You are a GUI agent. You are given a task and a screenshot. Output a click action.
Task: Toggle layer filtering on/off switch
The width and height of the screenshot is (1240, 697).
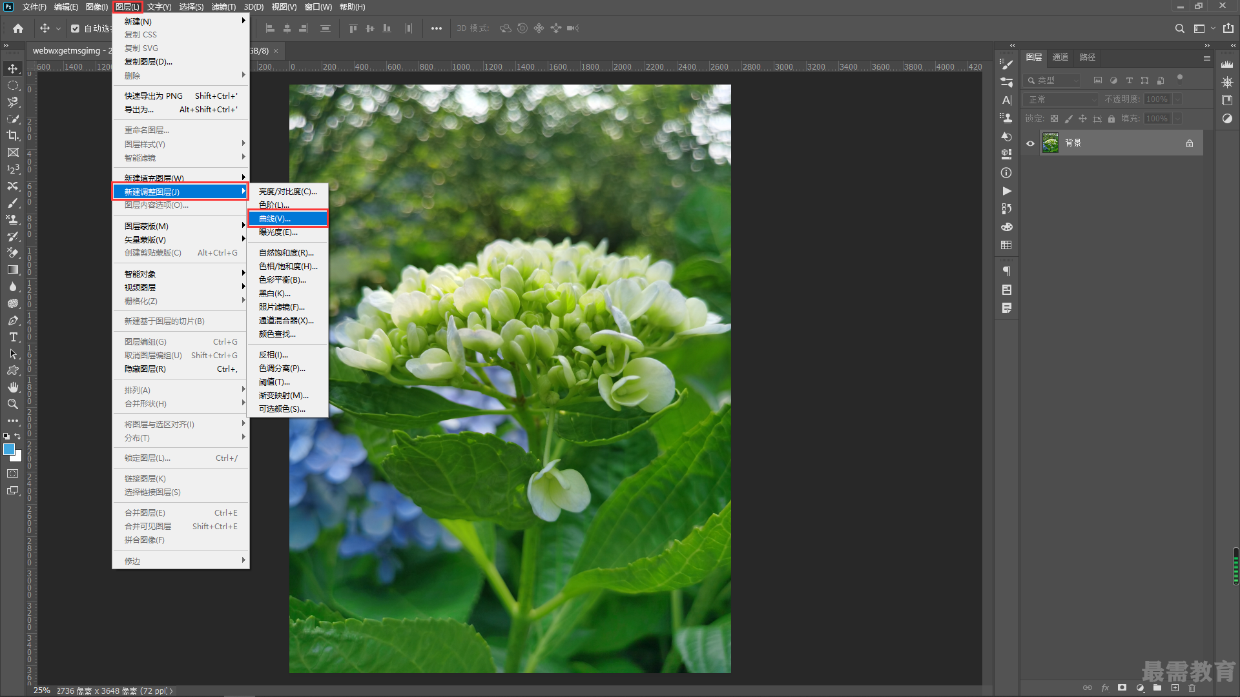(1179, 79)
